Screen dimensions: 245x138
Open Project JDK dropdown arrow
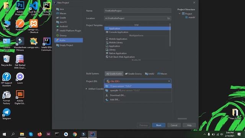point(169,81)
